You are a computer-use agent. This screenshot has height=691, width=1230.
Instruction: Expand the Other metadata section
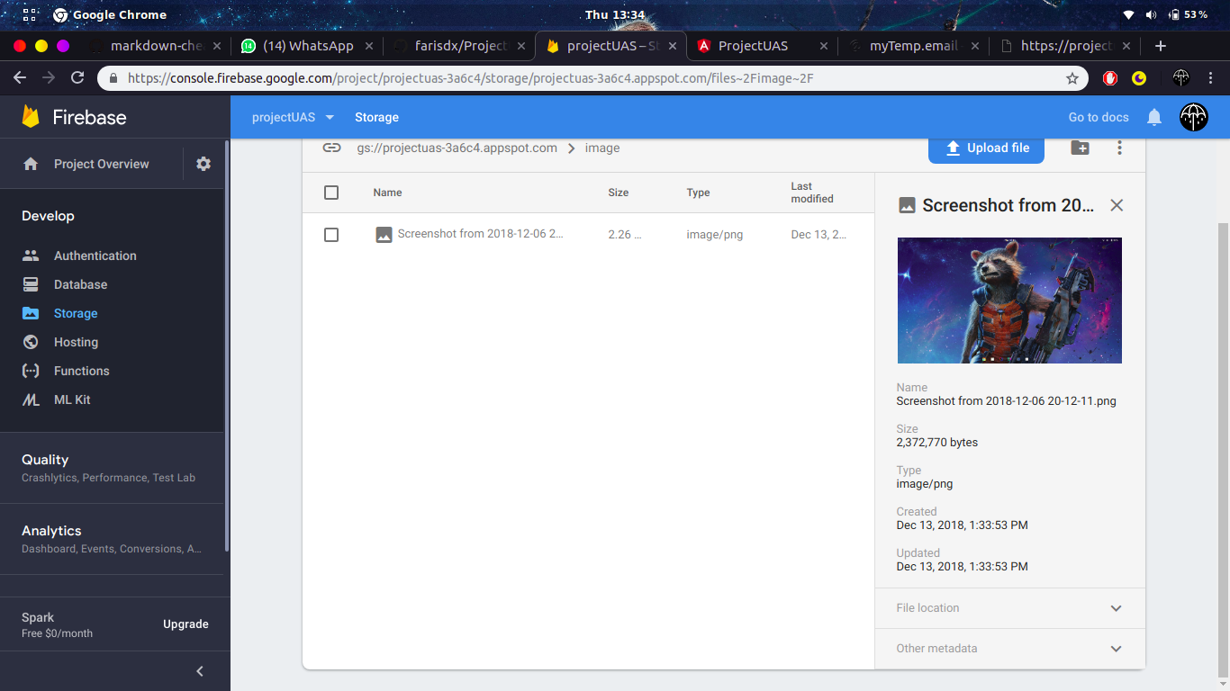tap(1010, 649)
